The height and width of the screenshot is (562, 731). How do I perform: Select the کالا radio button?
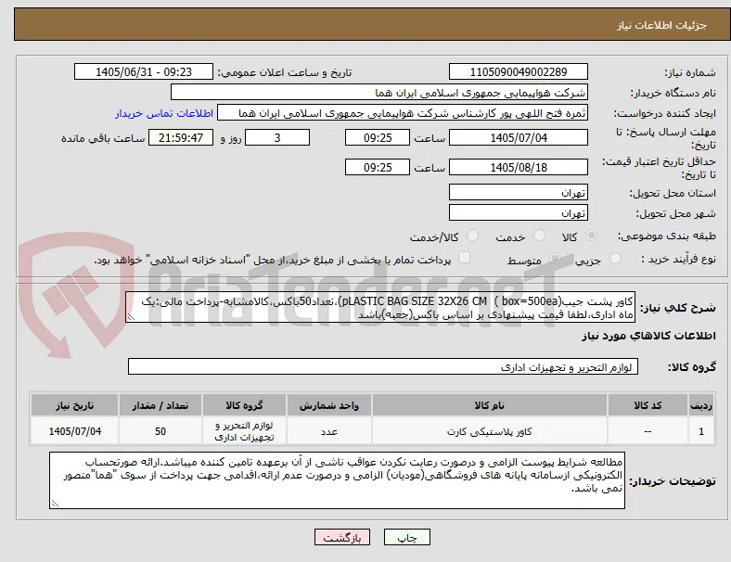coord(591,236)
